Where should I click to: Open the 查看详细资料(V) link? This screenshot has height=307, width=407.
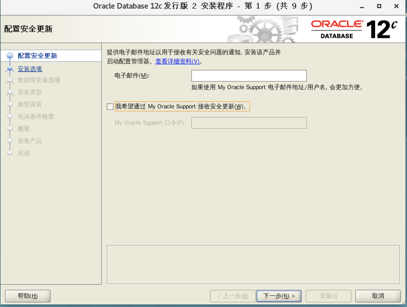(x=177, y=62)
